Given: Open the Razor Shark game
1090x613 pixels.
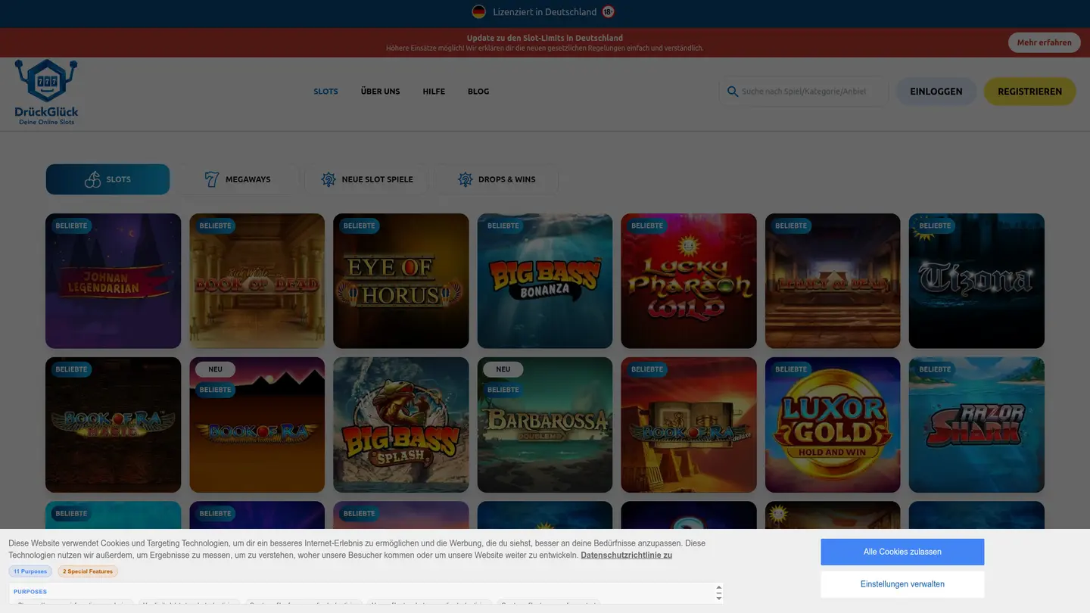Looking at the screenshot, I should coord(976,425).
